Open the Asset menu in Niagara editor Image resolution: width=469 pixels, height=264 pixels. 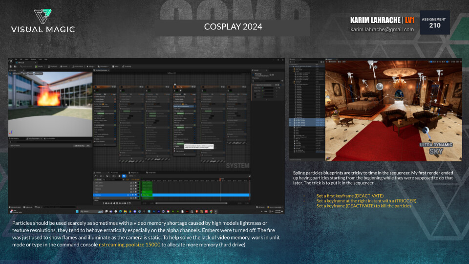click(26, 59)
